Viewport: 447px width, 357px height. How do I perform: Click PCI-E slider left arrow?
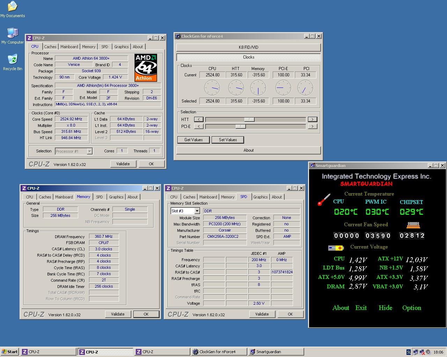(199, 126)
